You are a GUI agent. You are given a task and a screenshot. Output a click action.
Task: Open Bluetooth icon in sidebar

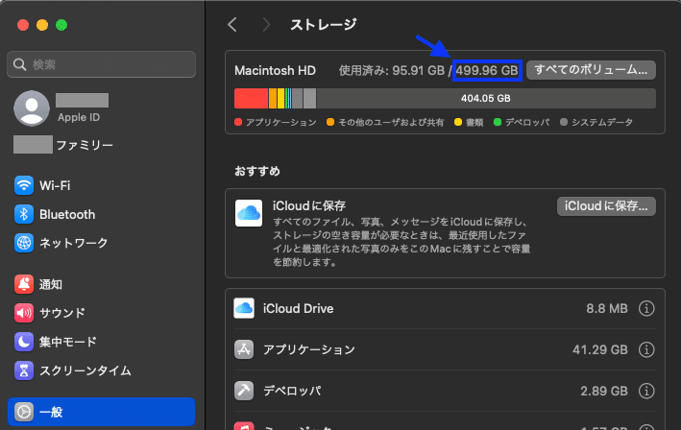pos(24,214)
